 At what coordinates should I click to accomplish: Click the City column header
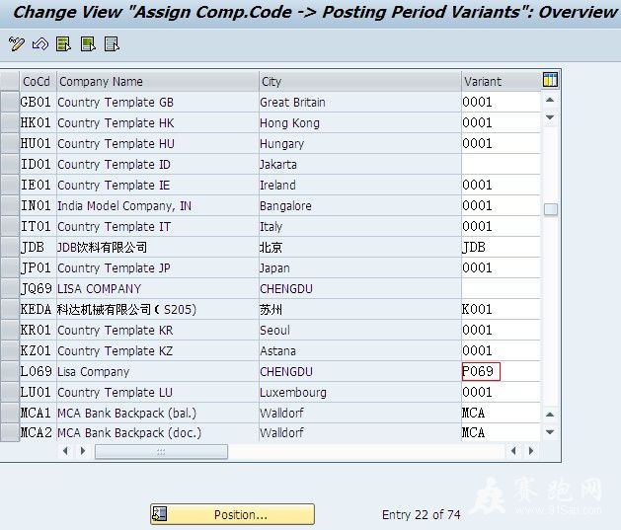click(x=360, y=81)
